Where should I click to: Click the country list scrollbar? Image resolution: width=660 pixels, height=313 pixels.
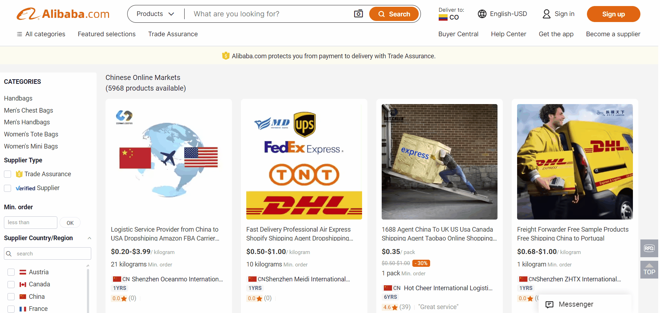pyautogui.click(x=88, y=288)
